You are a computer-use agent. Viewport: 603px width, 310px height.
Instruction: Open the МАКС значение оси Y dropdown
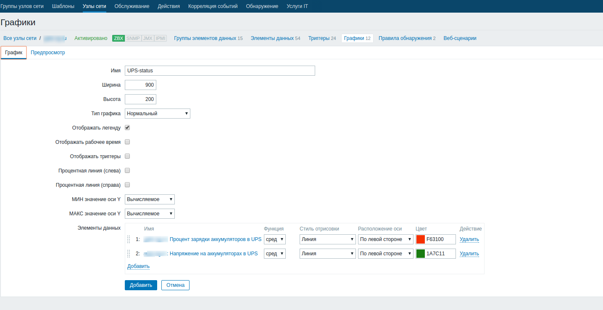(149, 213)
